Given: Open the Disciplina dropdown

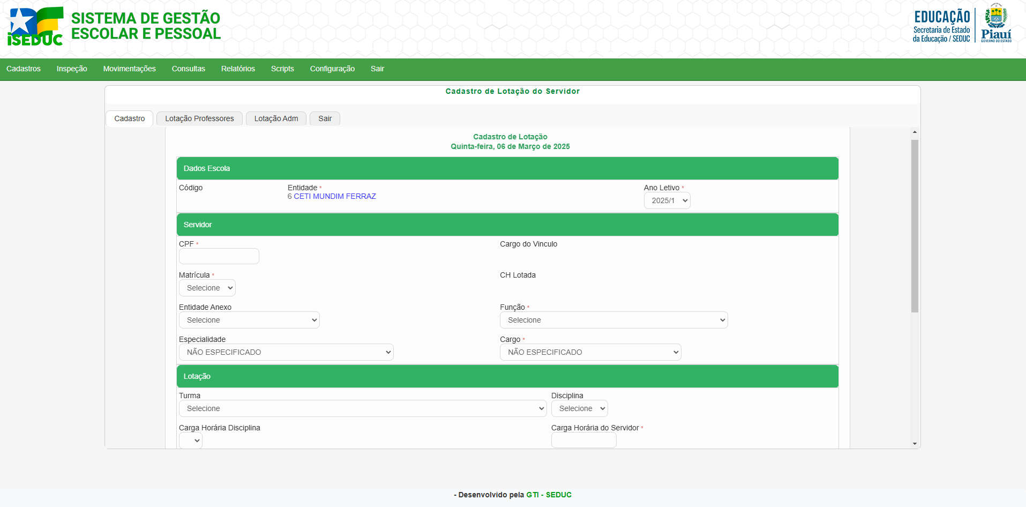Looking at the screenshot, I should (579, 408).
